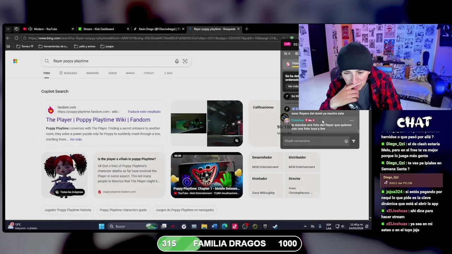Open the tab actions chevron menu
Viewport: 452px width, 254px height.
point(8,29)
